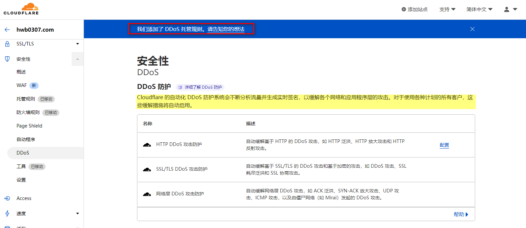Collapse the 安全性 sidebar section

point(78,59)
